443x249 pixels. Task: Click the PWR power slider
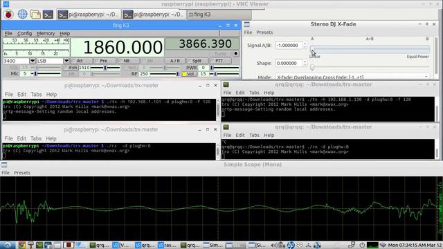pyautogui.click(x=224, y=68)
